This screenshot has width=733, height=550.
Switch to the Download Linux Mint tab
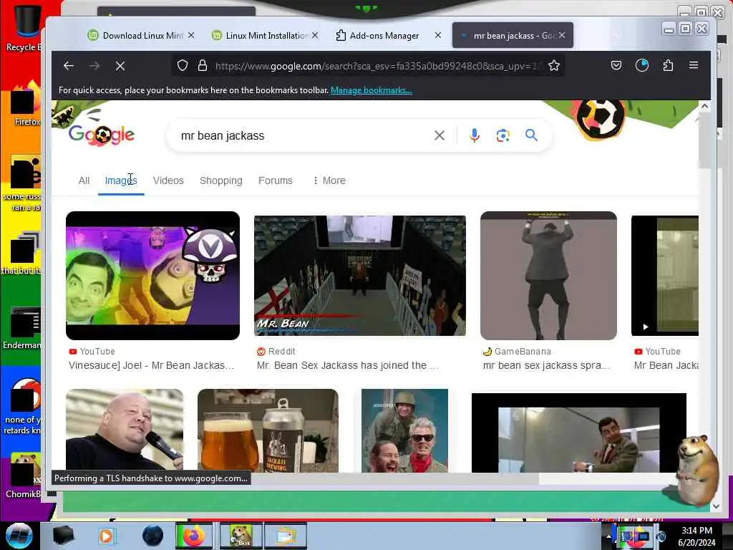click(140, 35)
